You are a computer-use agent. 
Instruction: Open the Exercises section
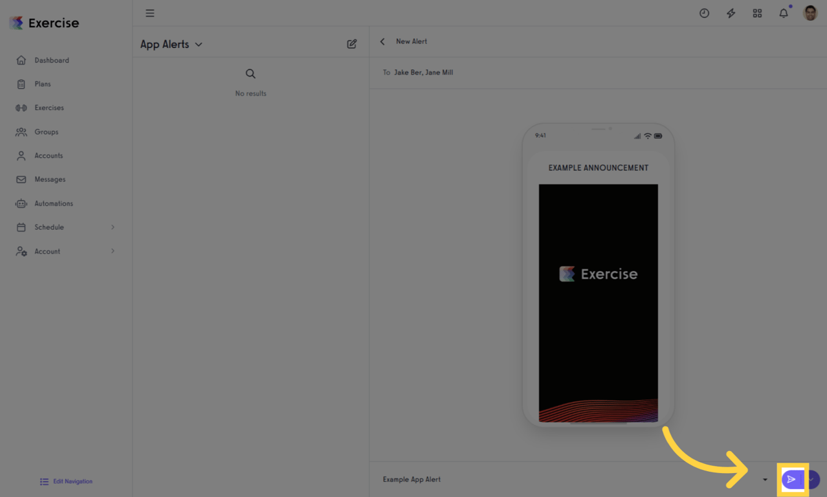[x=50, y=107]
